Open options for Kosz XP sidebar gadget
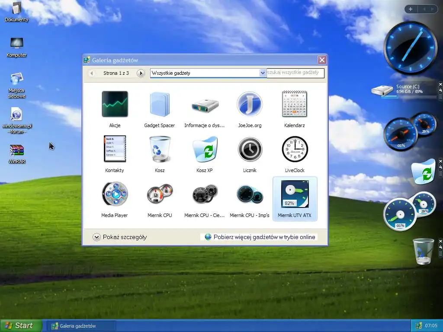The width and height of the screenshot is (443, 332). pyautogui.click(x=440, y=167)
